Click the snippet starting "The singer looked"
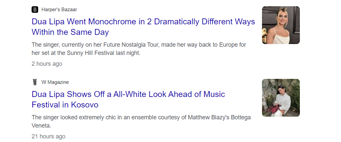This screenshot has width=341, height=142. [141, 117]
